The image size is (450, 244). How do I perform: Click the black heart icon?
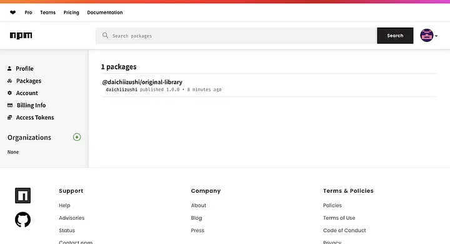[12, 13]
